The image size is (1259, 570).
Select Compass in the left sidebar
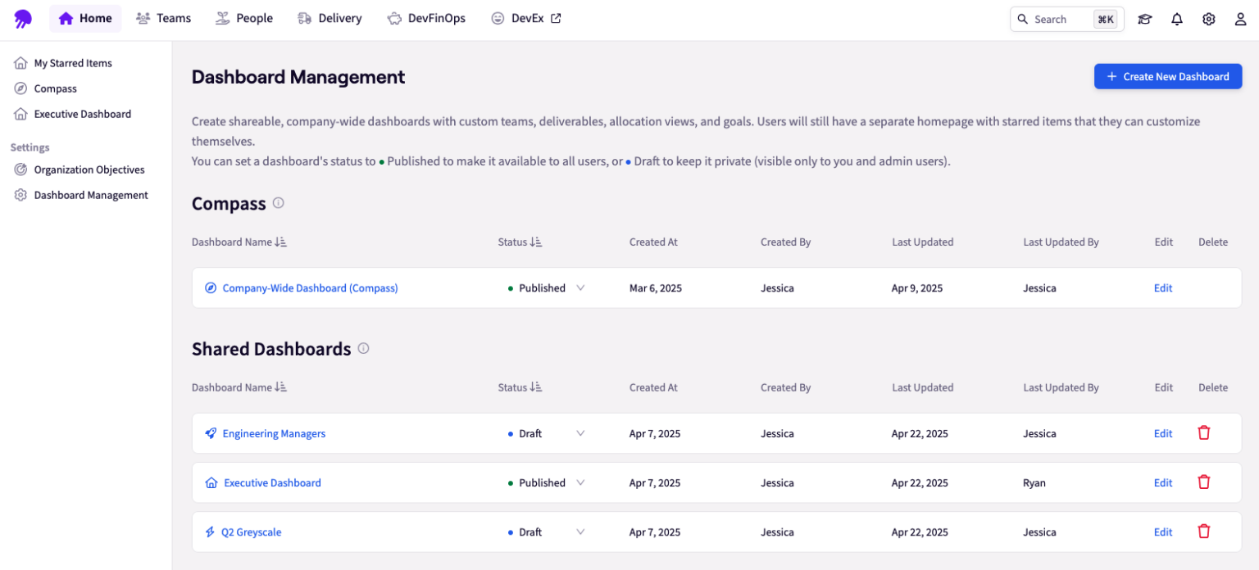coord(54,88)
